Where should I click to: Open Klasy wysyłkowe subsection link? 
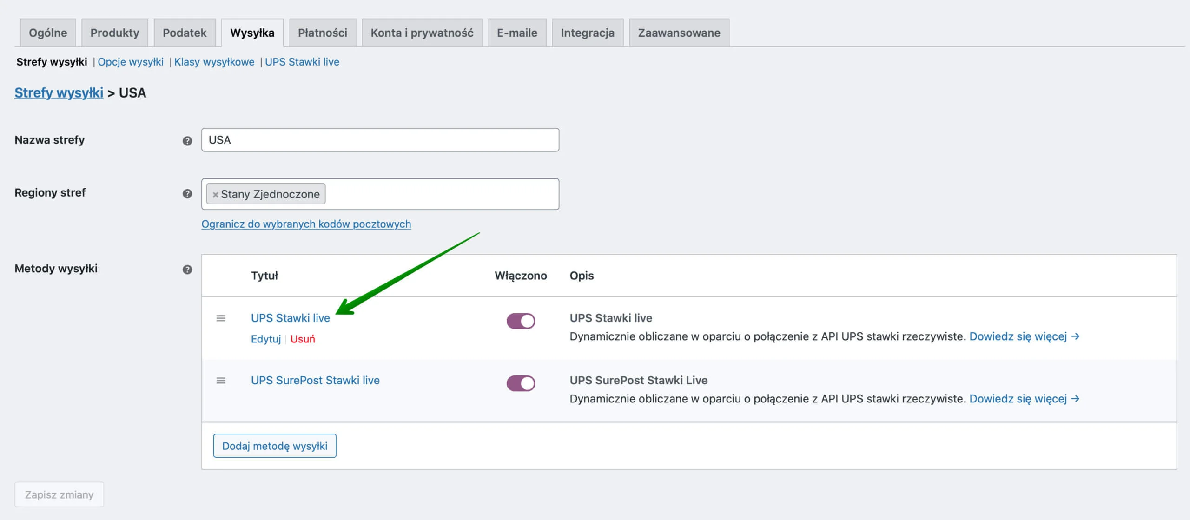pos(214,62)
